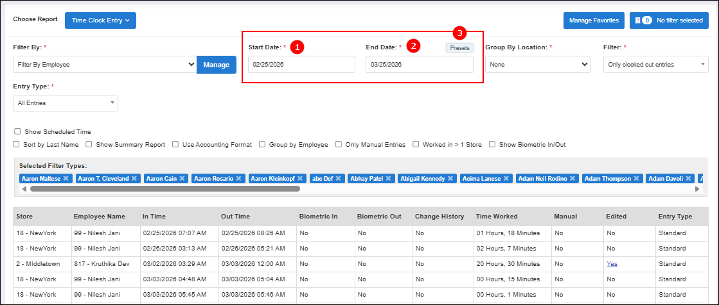719x305 pixels.
Task: Remove Abhay Patel filter chip
Action: [389, 179]
